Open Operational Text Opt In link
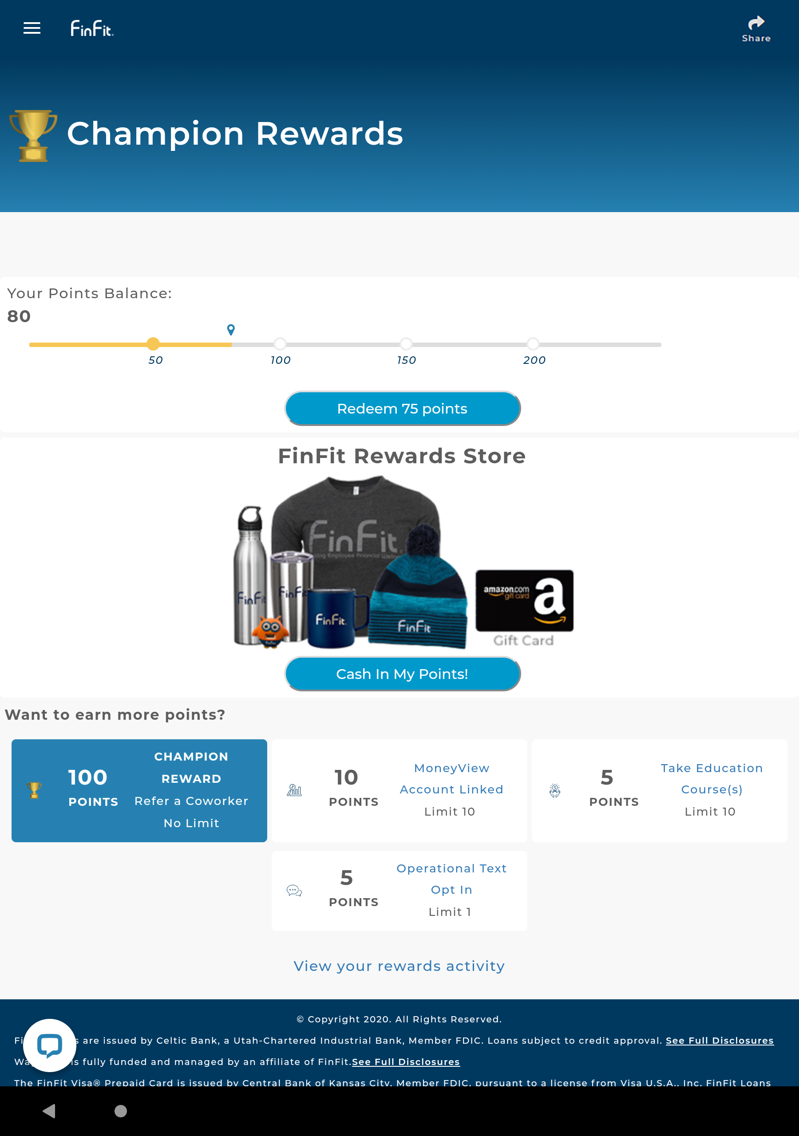 (x=451, y=879)
